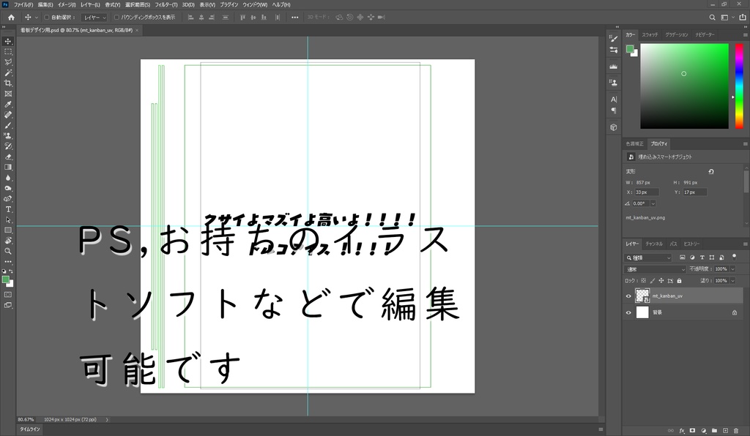Viewport: 750px width, 436px height.
Task: Toggle lock transparent pixels
Action: [643, 281]
